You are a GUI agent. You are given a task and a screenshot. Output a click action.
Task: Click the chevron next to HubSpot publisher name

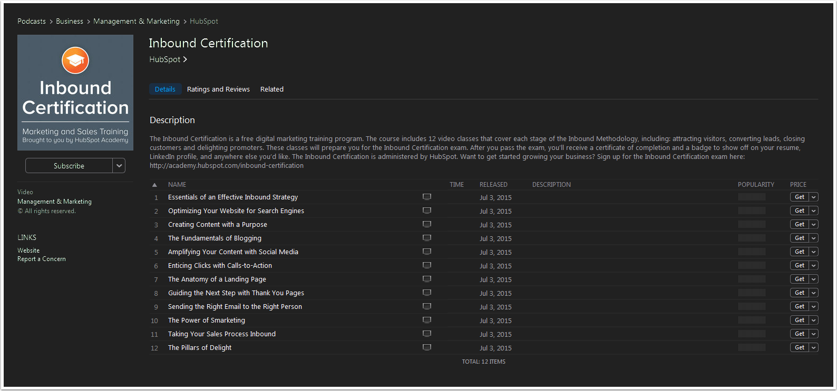(x=185, y=59)
